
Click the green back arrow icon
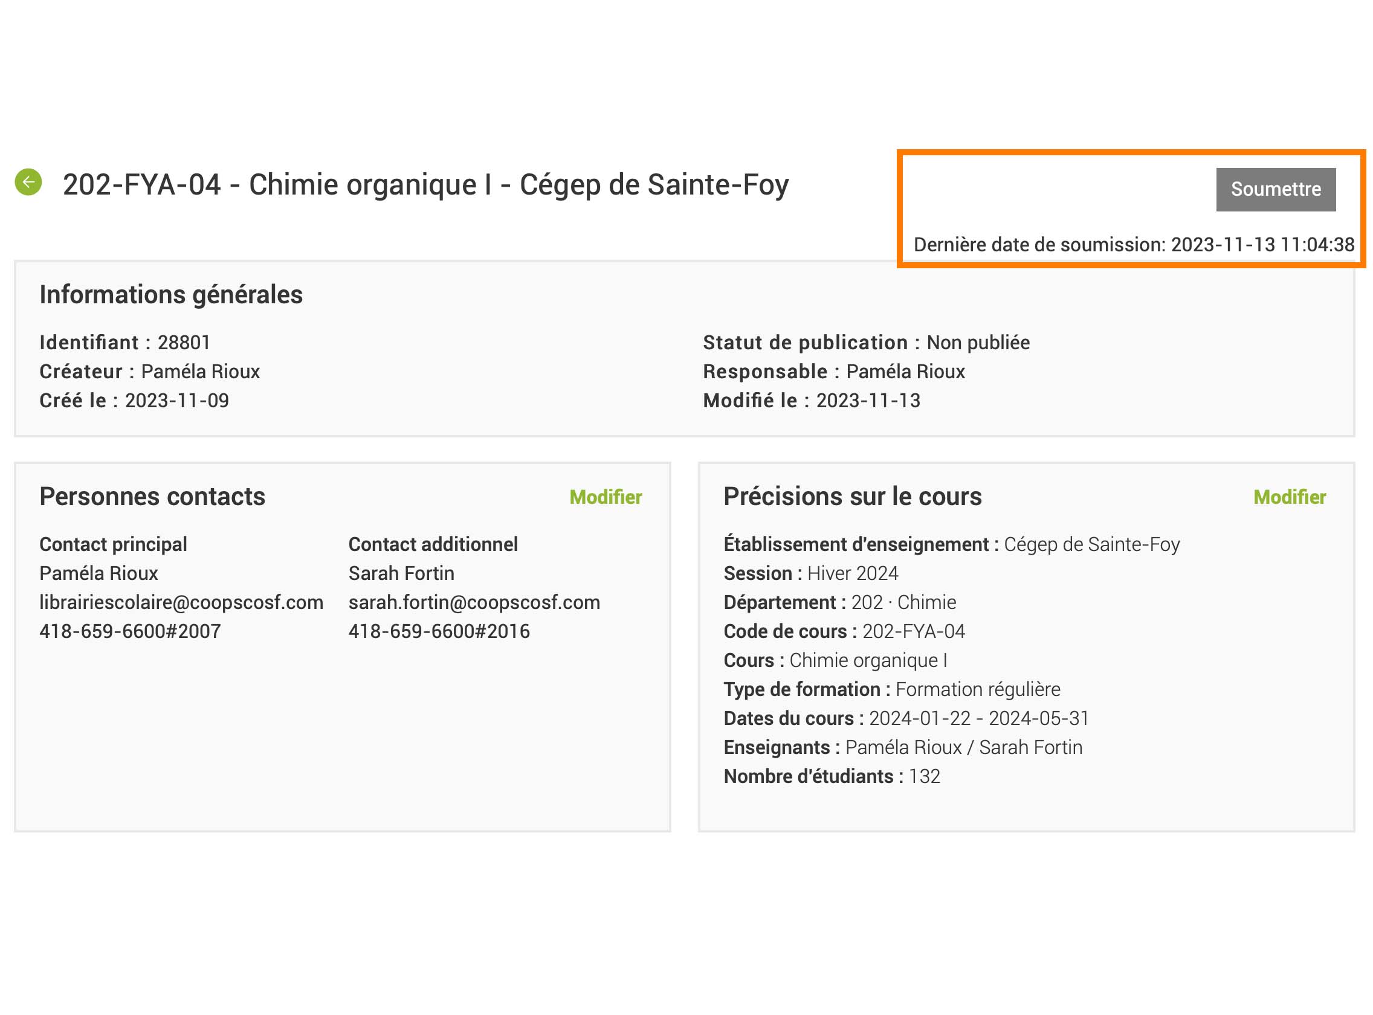click(28, 182)
